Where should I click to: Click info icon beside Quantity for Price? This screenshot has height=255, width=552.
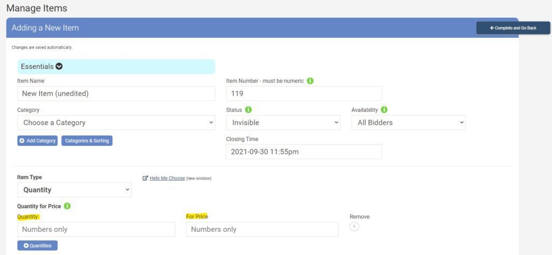[x=67, y=206]
